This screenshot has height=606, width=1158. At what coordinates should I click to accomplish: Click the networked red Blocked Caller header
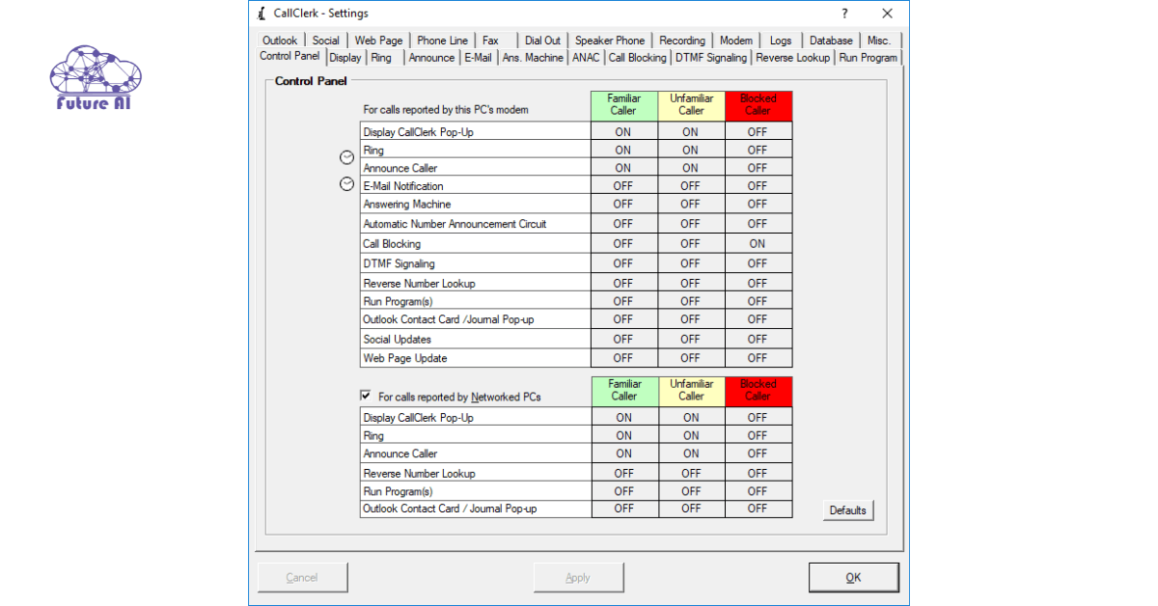coord(758,390)
